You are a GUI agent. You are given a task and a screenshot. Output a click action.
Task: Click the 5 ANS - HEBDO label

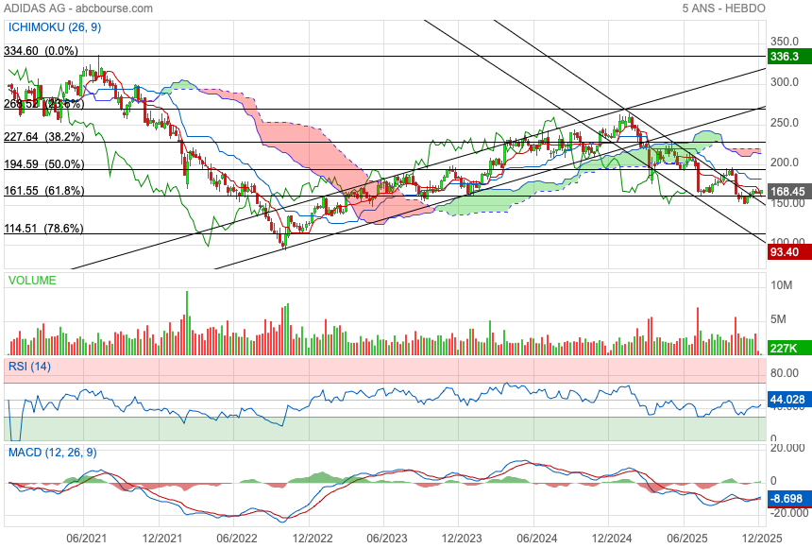tap(723, 9)
